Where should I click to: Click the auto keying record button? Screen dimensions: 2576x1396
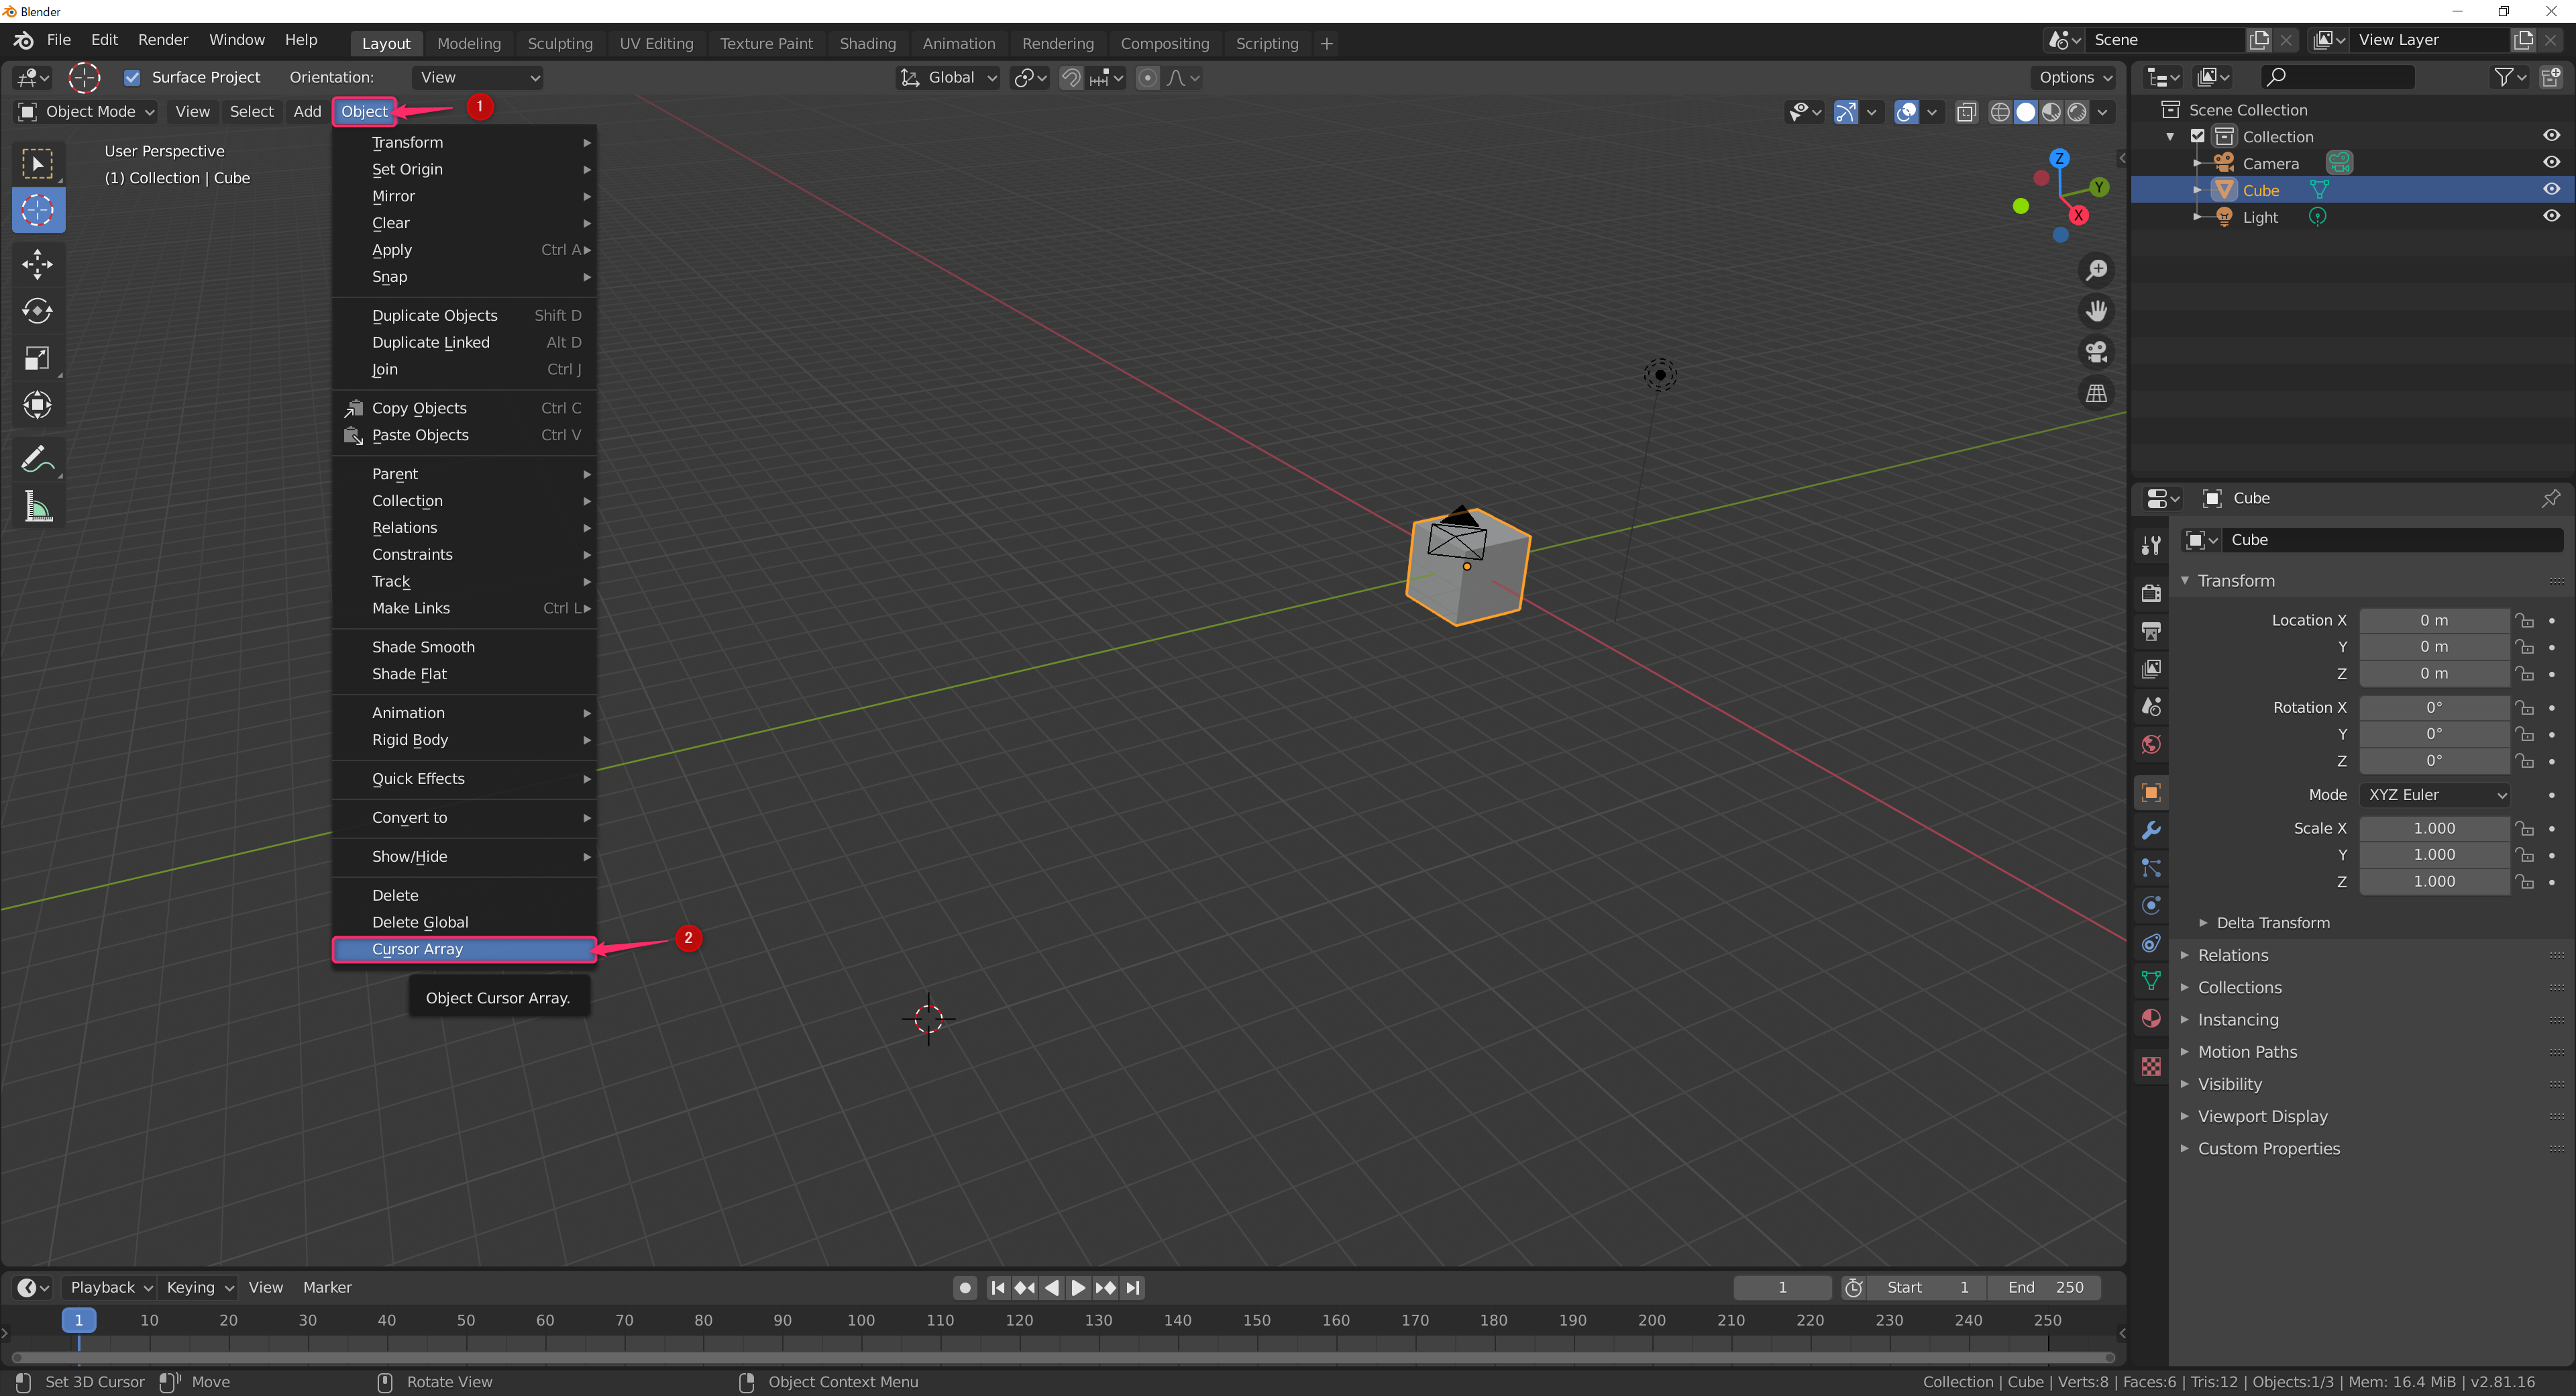click(965, 1288)
